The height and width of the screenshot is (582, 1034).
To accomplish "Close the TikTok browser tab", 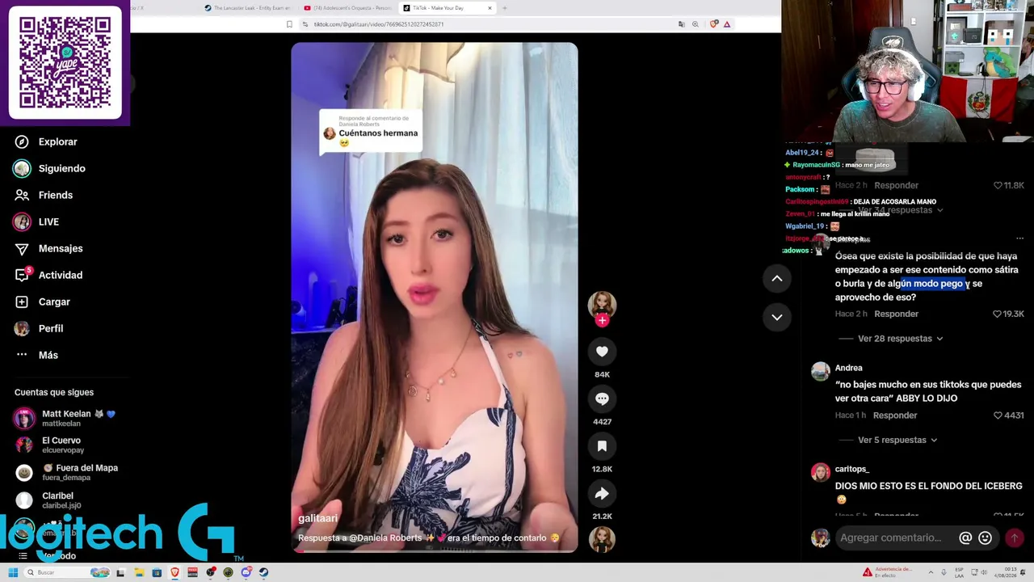I will tap(490, 8).
